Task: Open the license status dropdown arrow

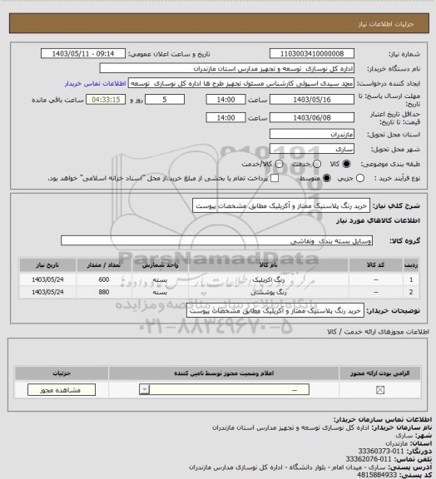Action: pos(144,389)
